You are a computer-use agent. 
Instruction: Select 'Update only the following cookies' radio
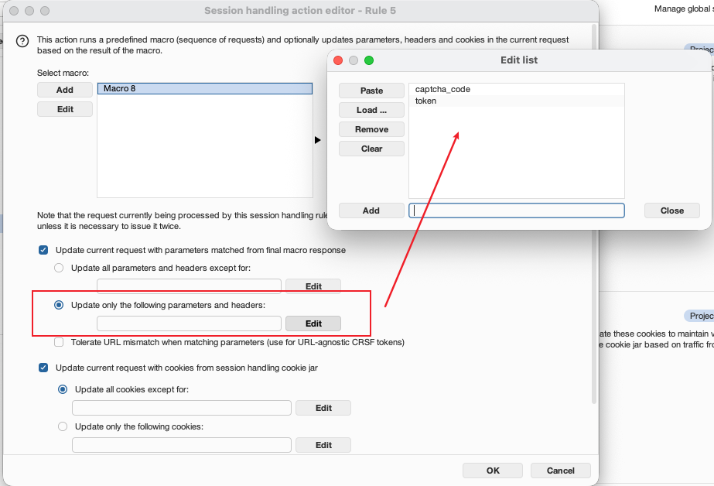tap(63, 426)
